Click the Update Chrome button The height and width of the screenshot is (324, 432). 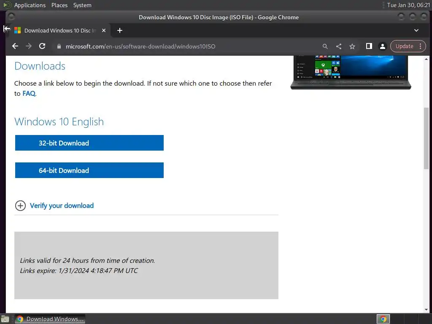tap(404, 46)
